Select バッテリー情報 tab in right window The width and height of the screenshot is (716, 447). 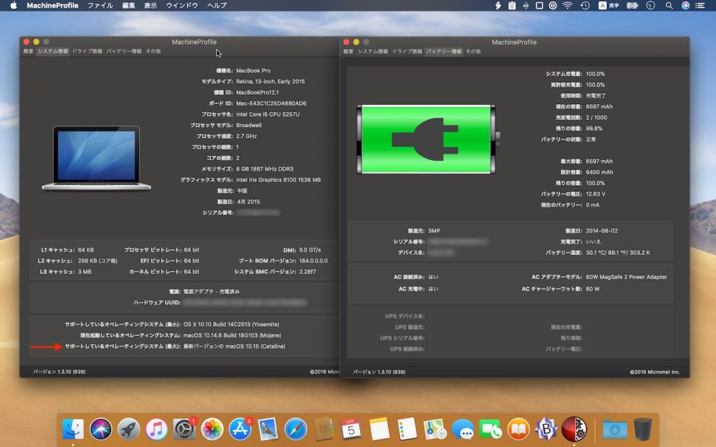click(444, 52)
